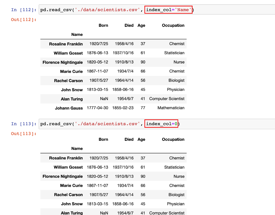Select Rosaline Franklin in first table

pyautogui.click(x=66, y=44)
